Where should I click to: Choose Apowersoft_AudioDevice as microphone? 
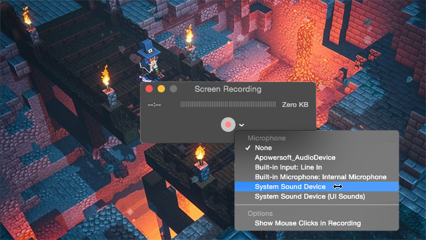click(317, 157)
